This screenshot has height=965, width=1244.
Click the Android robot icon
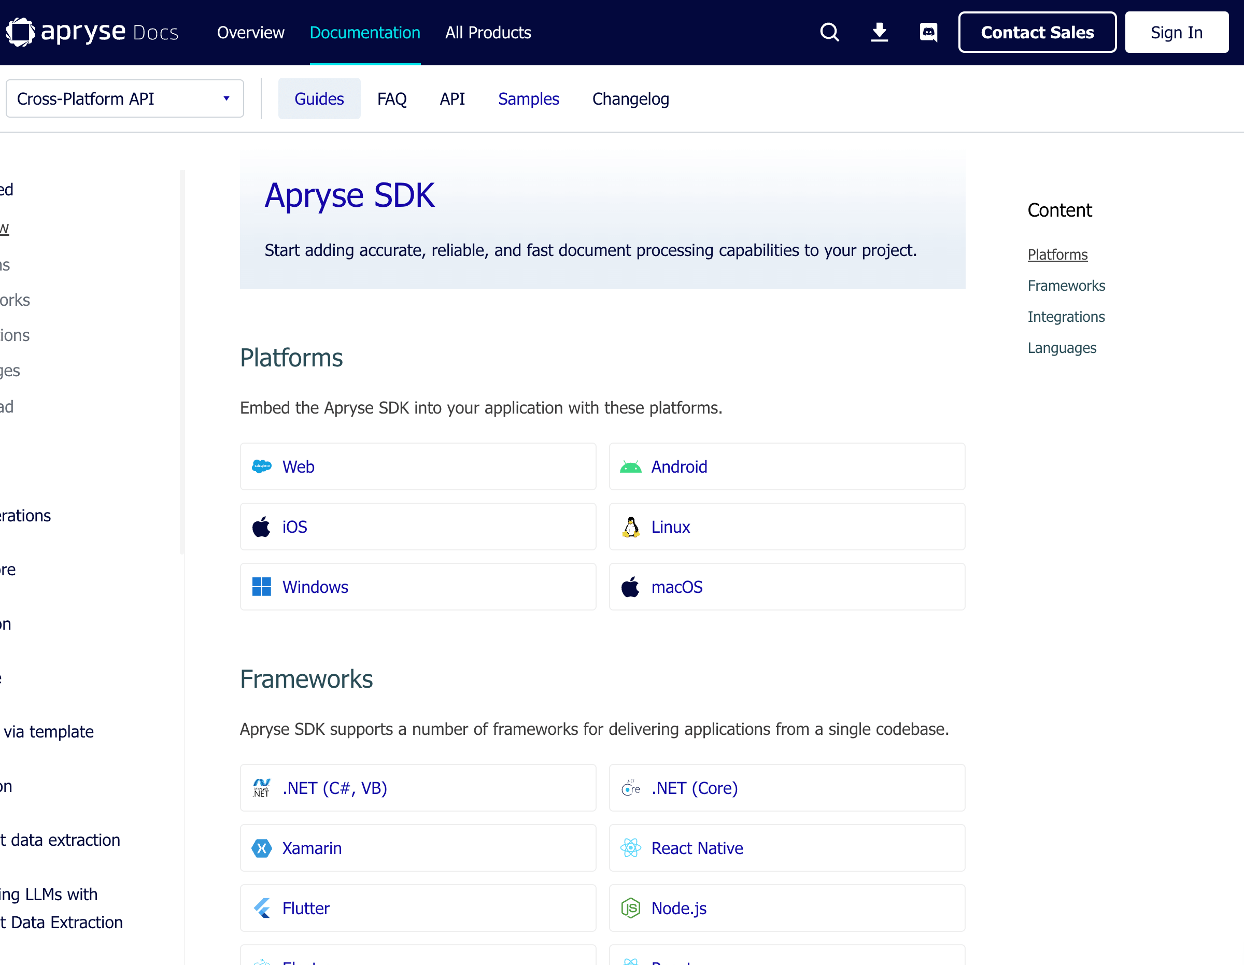click(x=630, y=466)
